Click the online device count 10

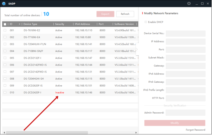(x=46, y=14)
